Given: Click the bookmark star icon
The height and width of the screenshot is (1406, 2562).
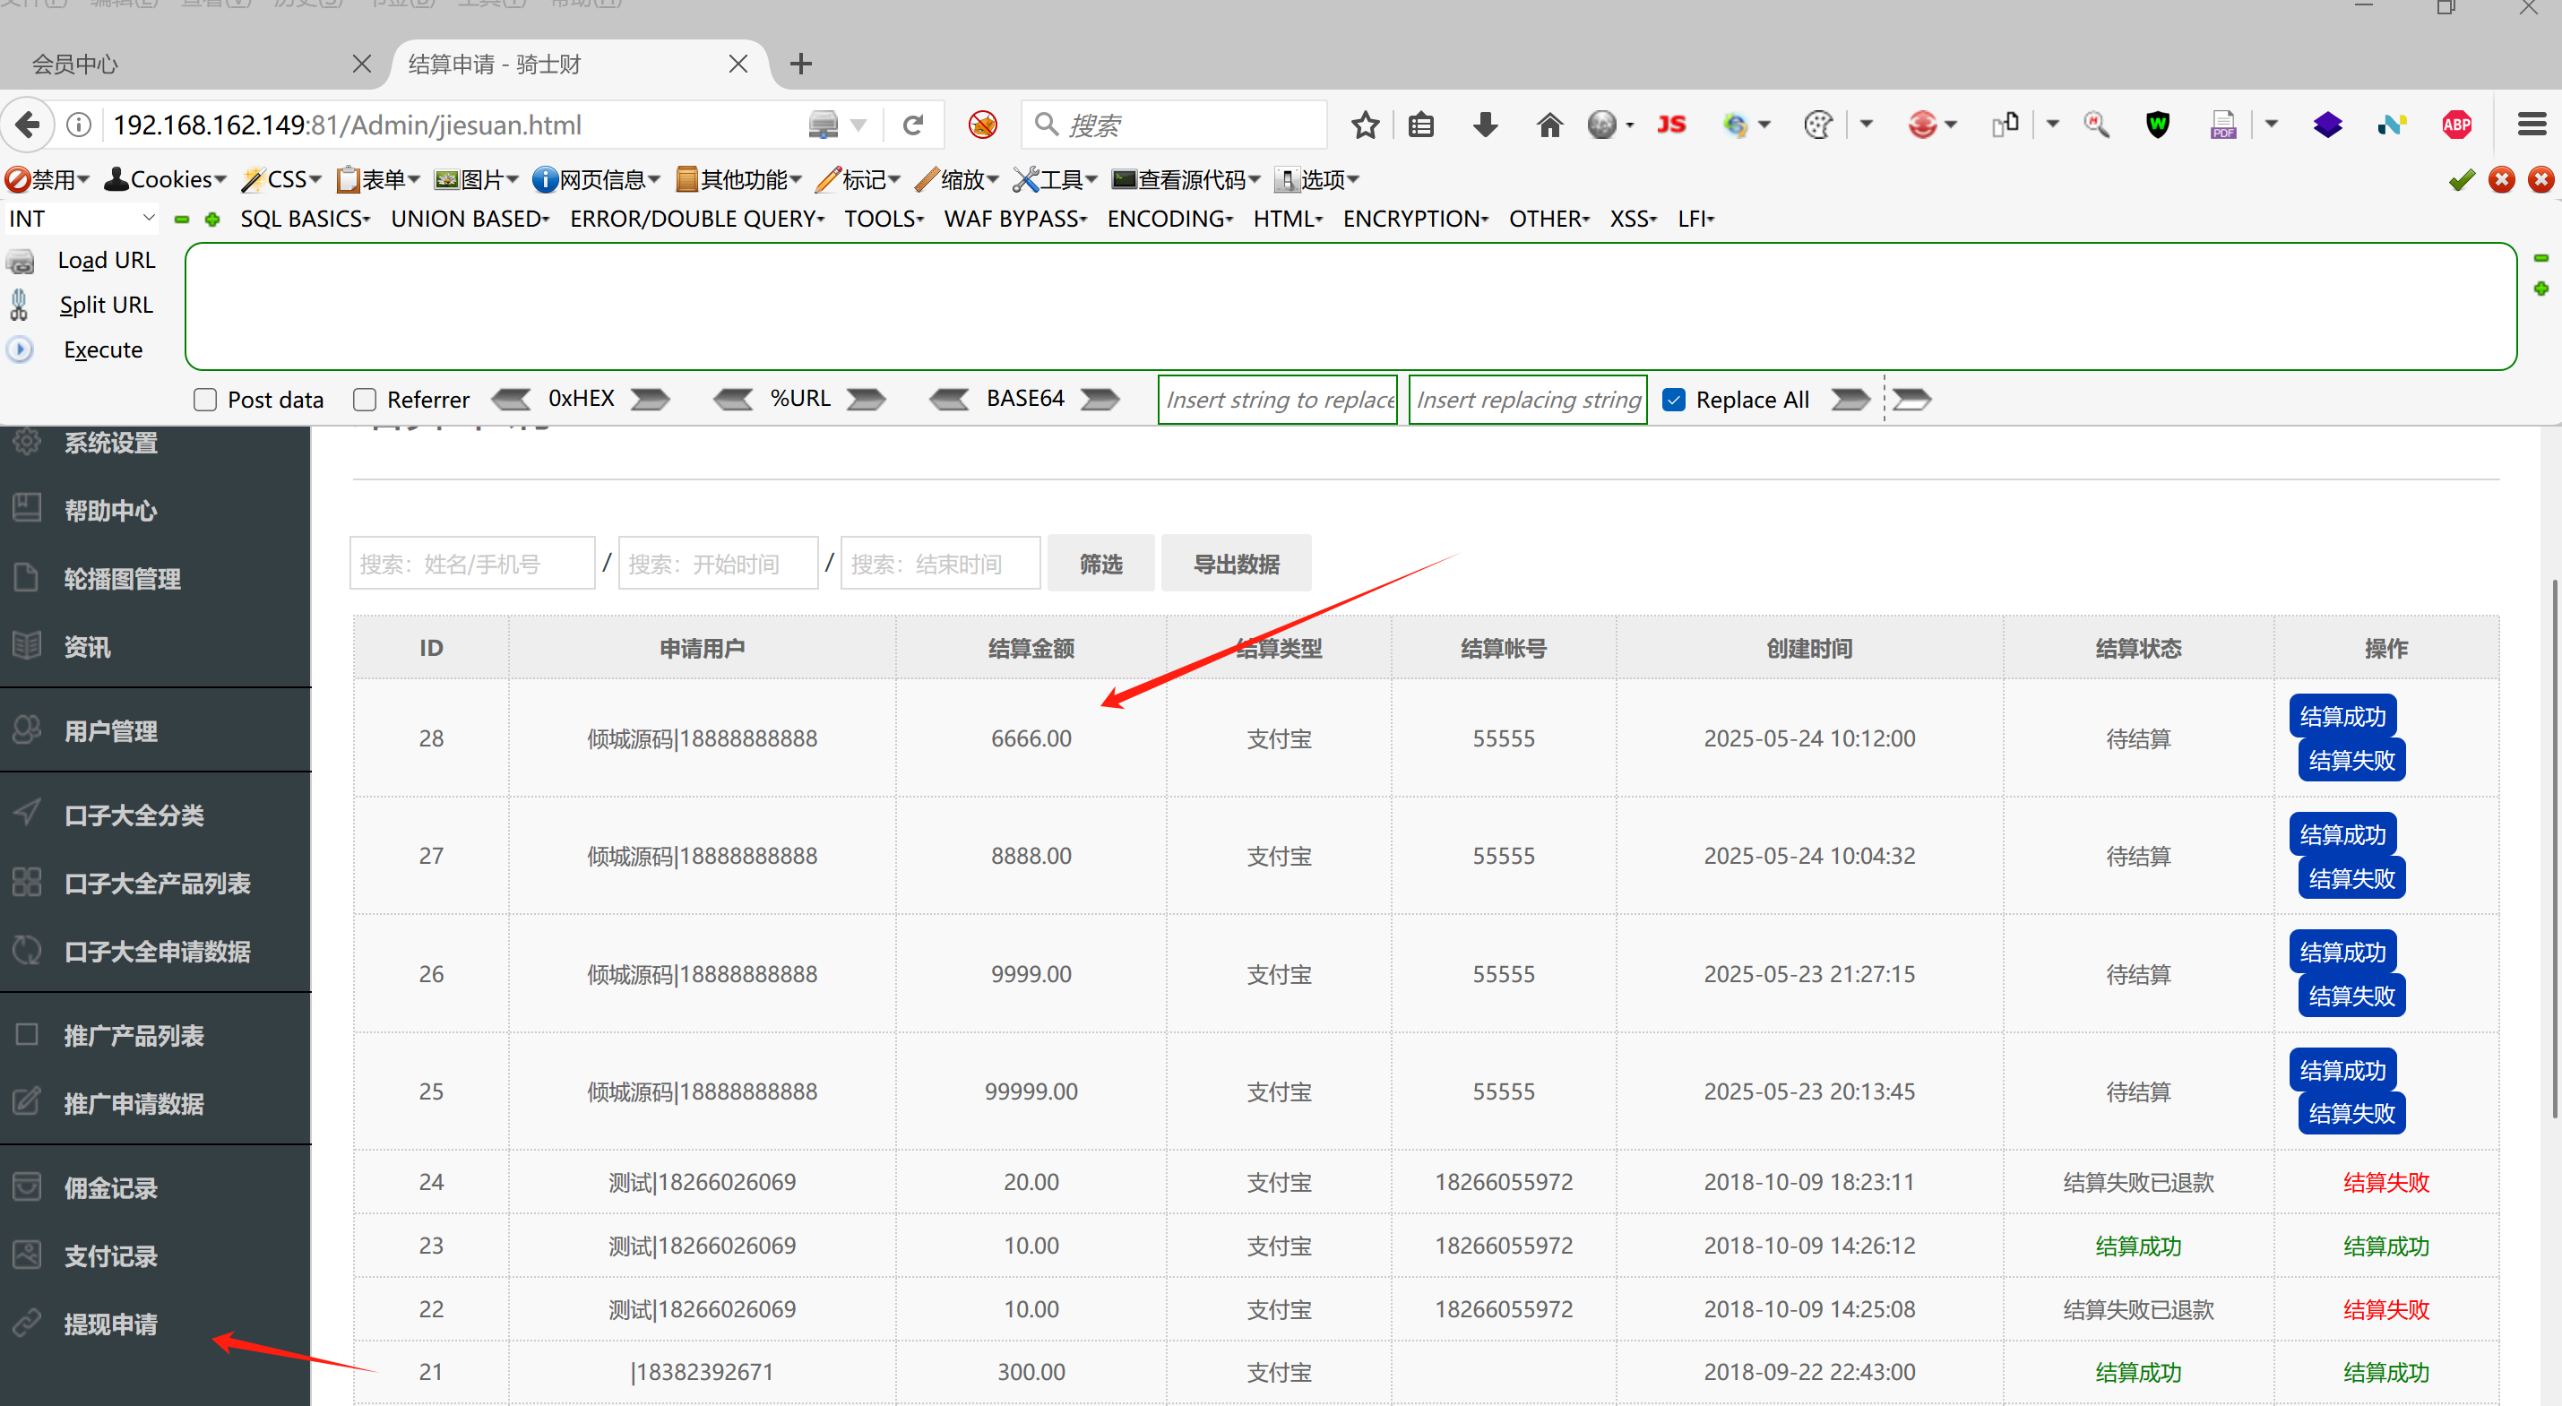Looking at the screenshot, I should click(x=1365, y=125).
